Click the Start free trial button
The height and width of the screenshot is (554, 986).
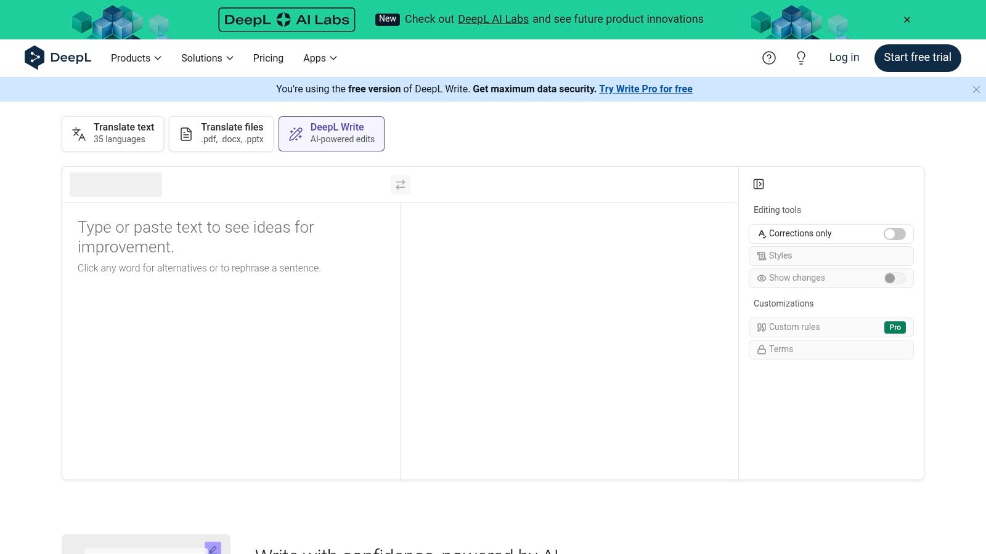[x=917, y=58]
